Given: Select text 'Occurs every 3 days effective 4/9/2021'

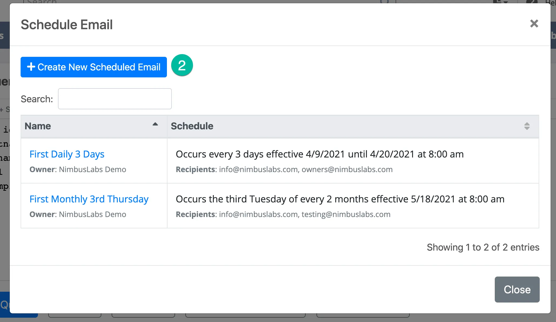Looking at the screenshot, I should pyautogui.click(x=260, y=154).
